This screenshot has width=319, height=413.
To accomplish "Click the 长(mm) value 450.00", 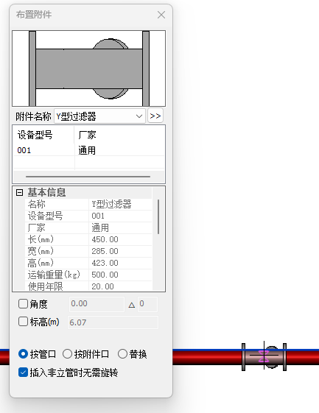I will click(120, 239).
